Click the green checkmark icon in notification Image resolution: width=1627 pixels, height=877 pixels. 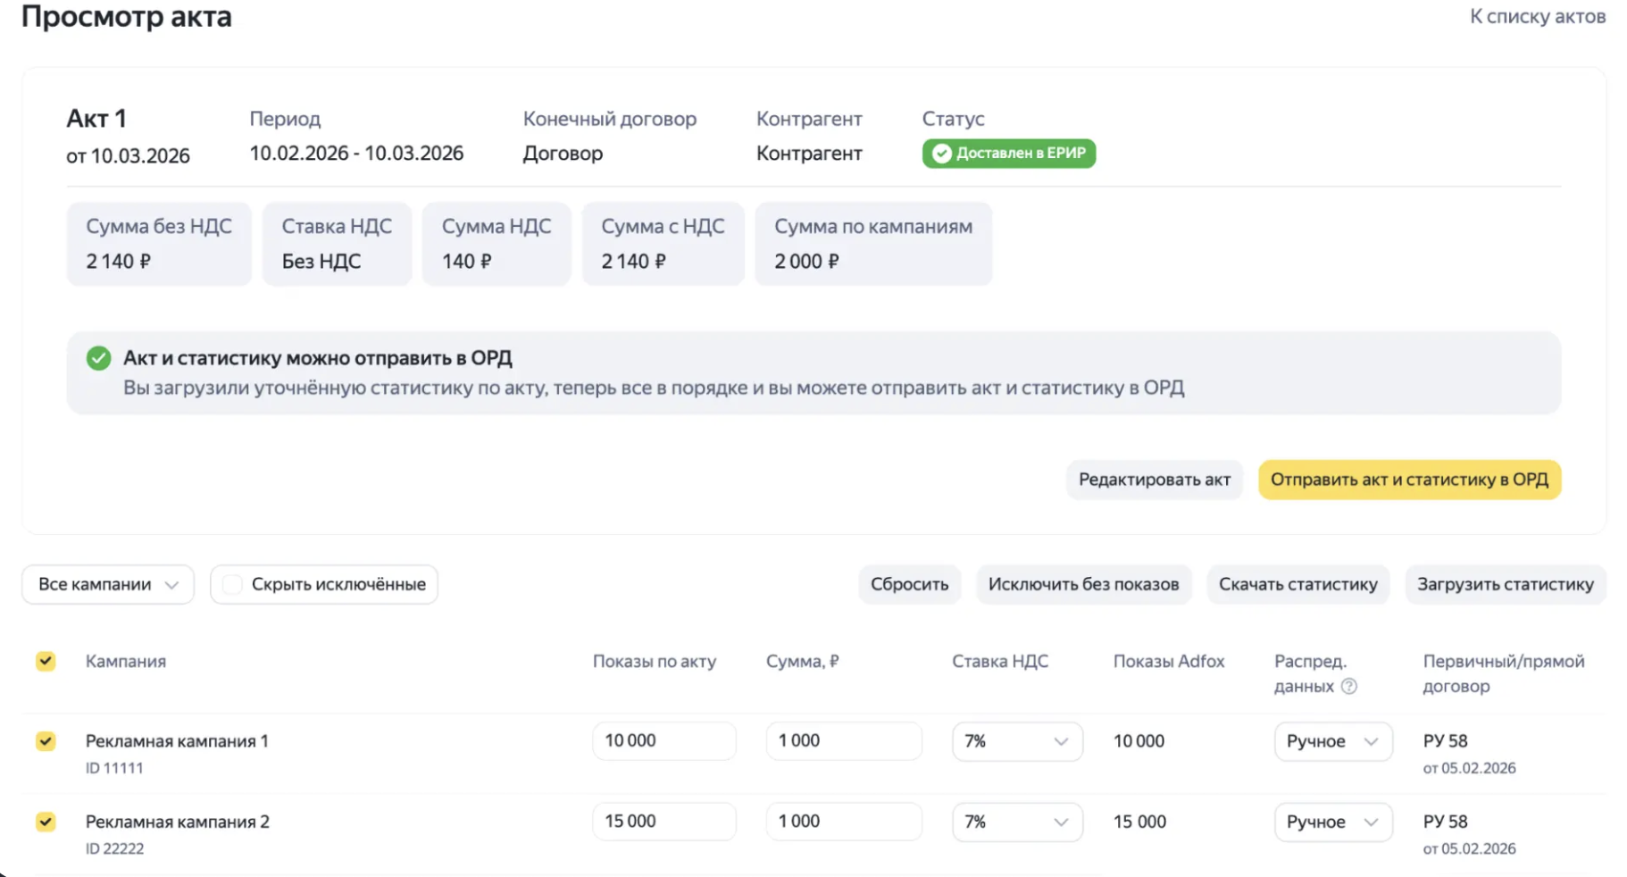(x=98, y=358)
